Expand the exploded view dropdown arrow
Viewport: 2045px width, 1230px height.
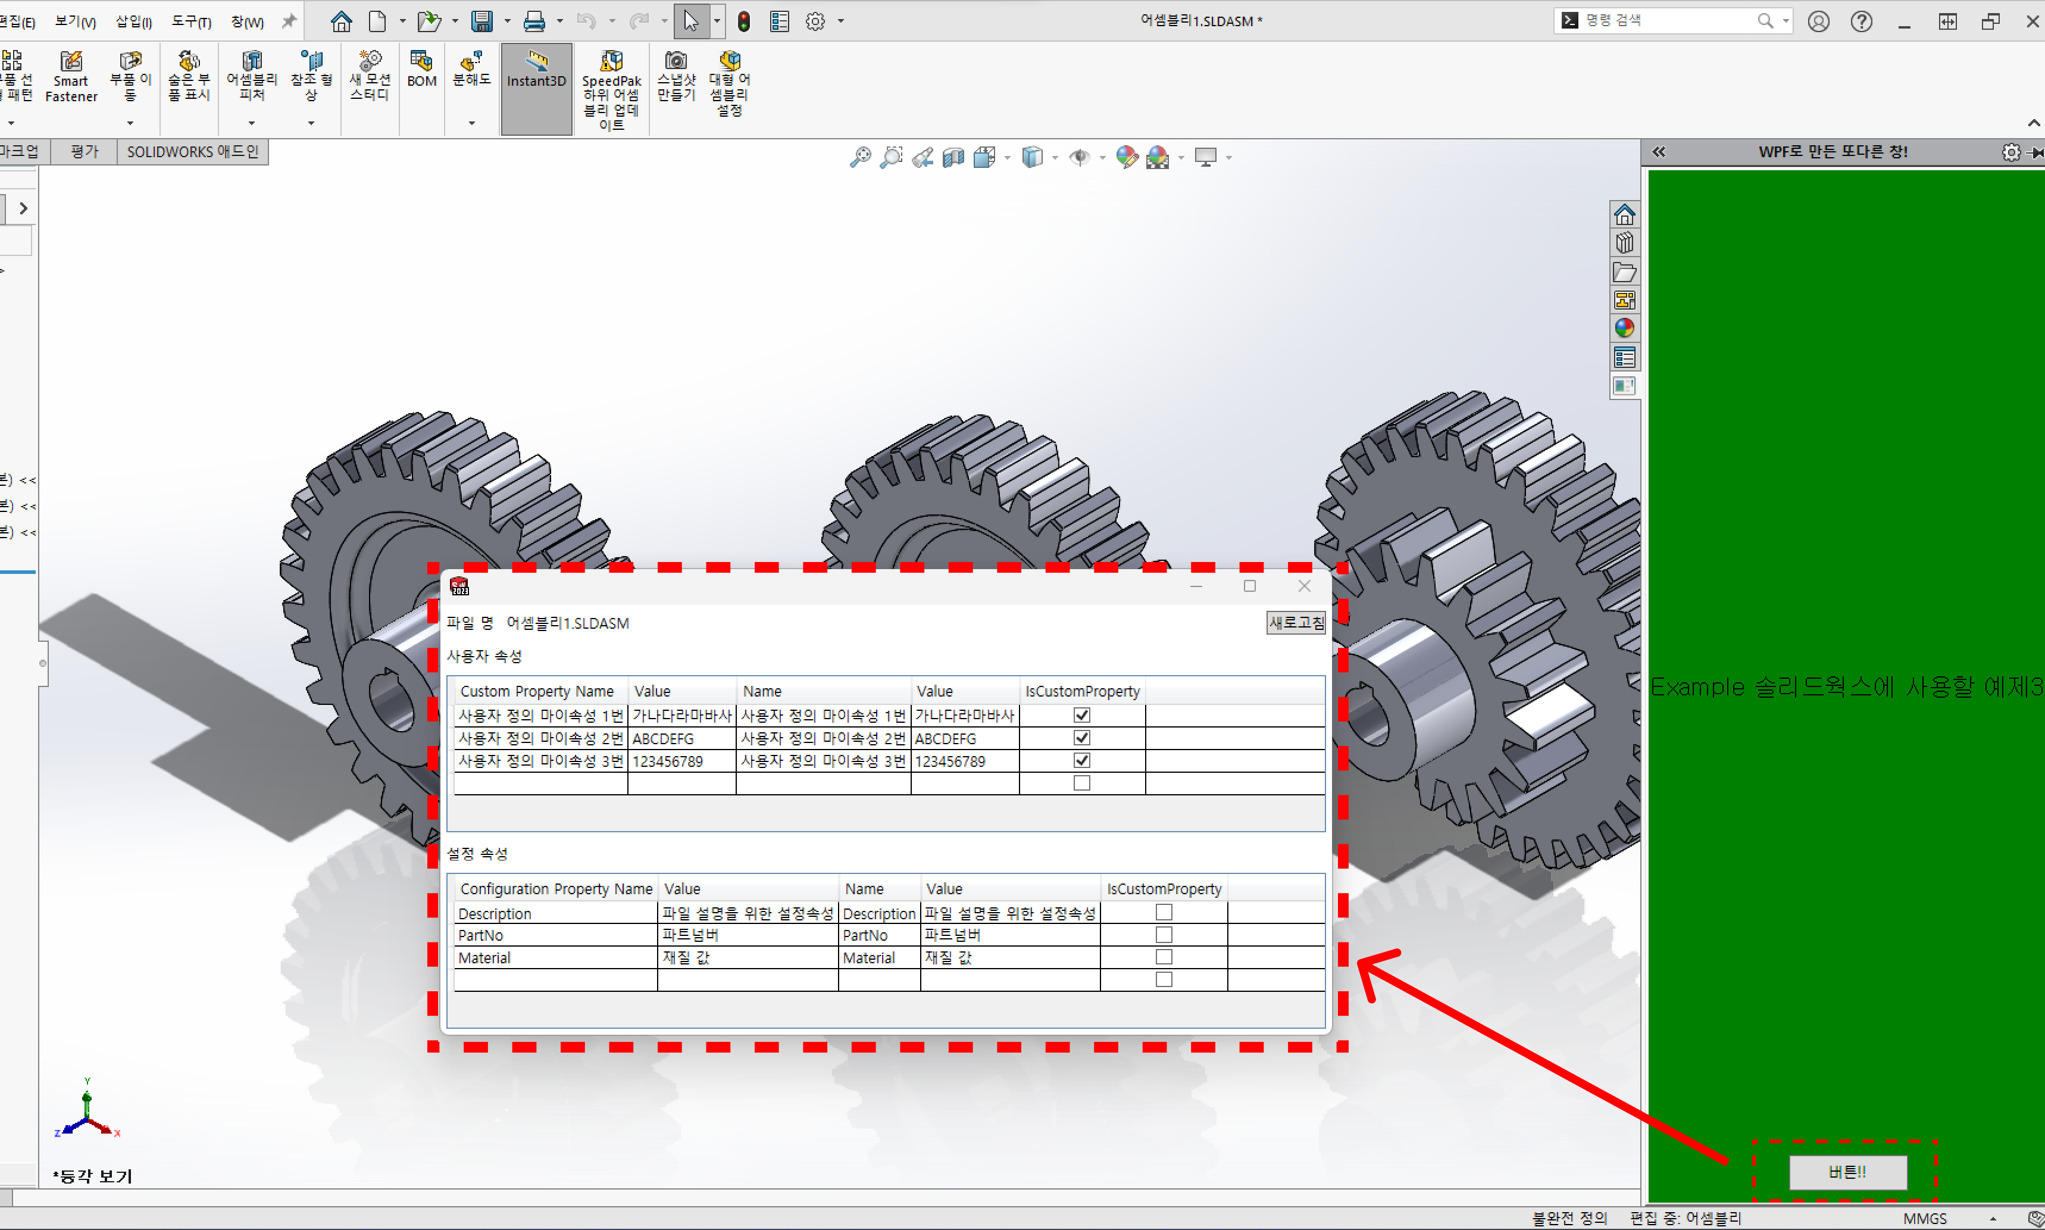(x=471, y=123)
